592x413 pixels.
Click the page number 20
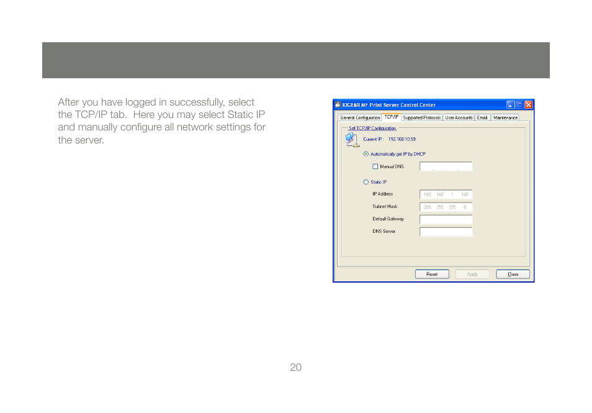(295, 367)
